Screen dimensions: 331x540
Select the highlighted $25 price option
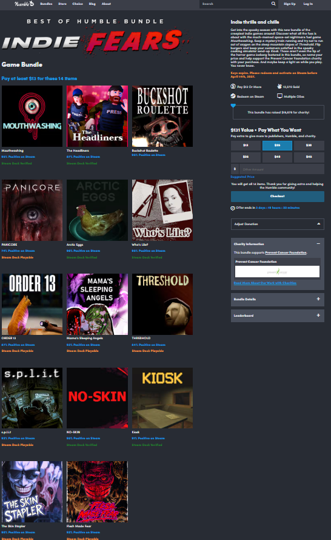[x=277, y=146]
